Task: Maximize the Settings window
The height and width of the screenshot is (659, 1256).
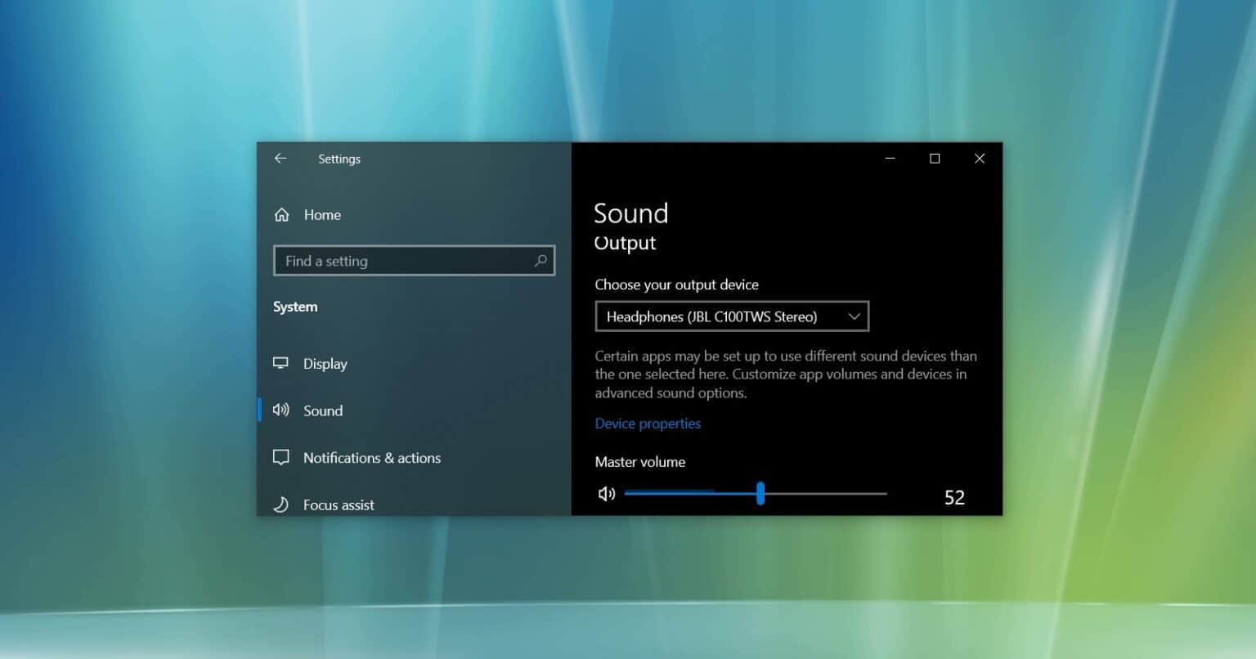Action: click(935, 159)
